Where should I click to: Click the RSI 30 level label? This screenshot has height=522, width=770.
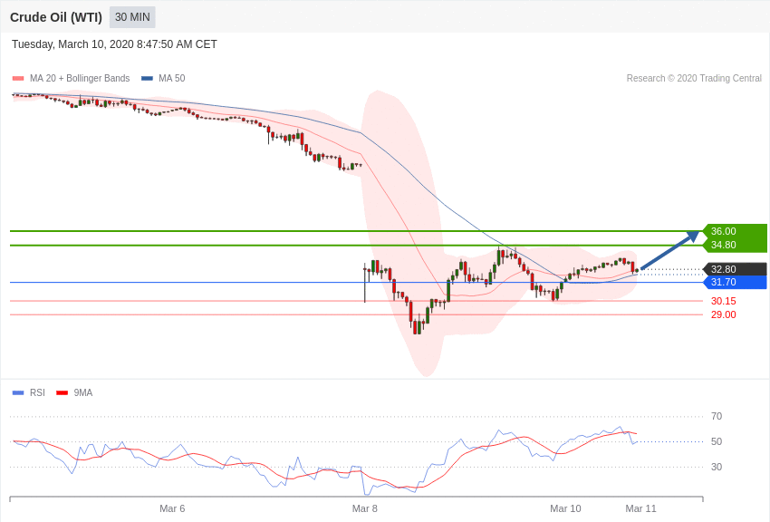[717, 467]
